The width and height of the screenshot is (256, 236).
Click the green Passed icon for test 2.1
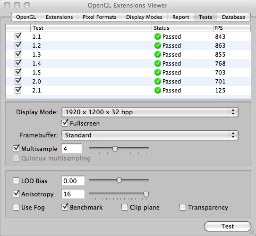(x=158, y=91)
